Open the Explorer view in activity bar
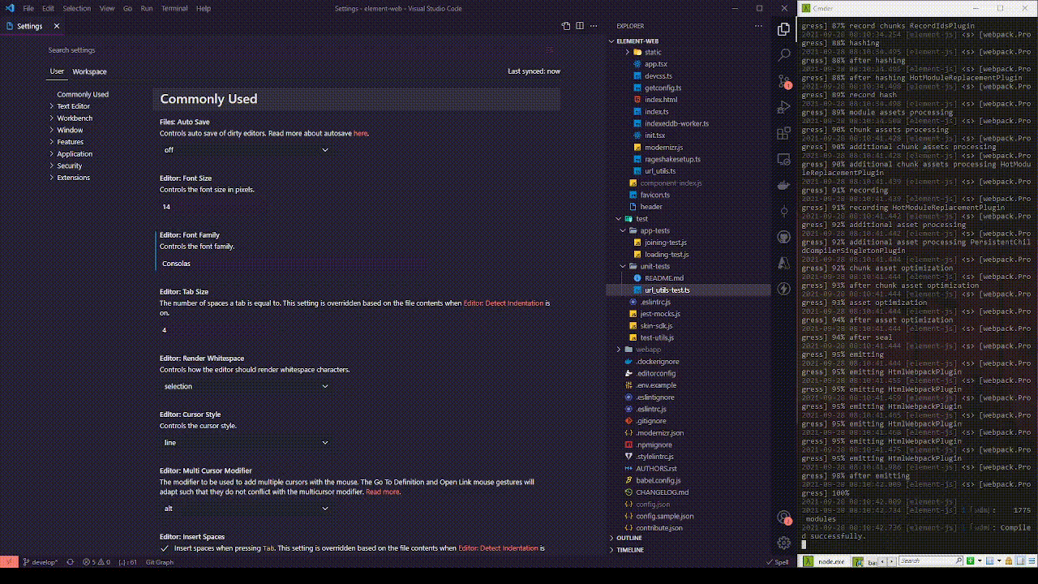1038x584 pixels. tap(783, 29)
